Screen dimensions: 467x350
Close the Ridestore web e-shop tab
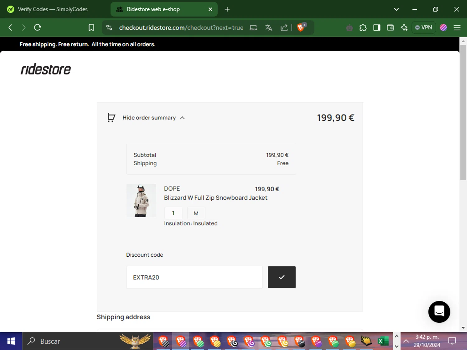click(x=210, y=9)
